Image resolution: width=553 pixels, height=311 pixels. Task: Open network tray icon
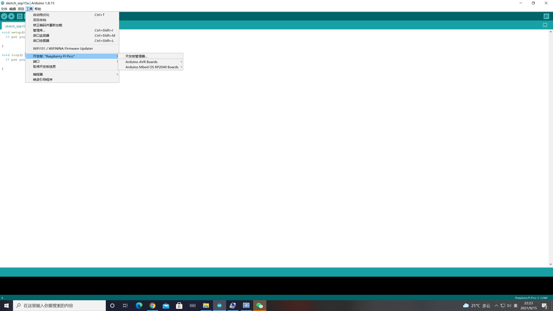click(x=502, y=305)
